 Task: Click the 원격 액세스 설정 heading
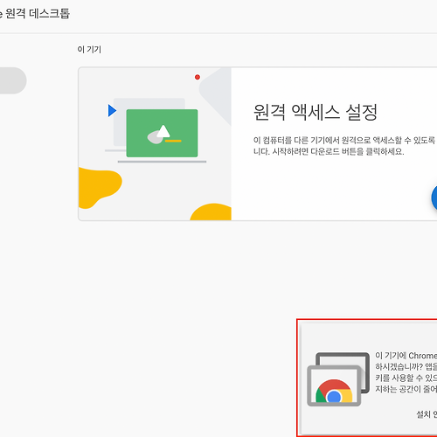coord(316,112)
